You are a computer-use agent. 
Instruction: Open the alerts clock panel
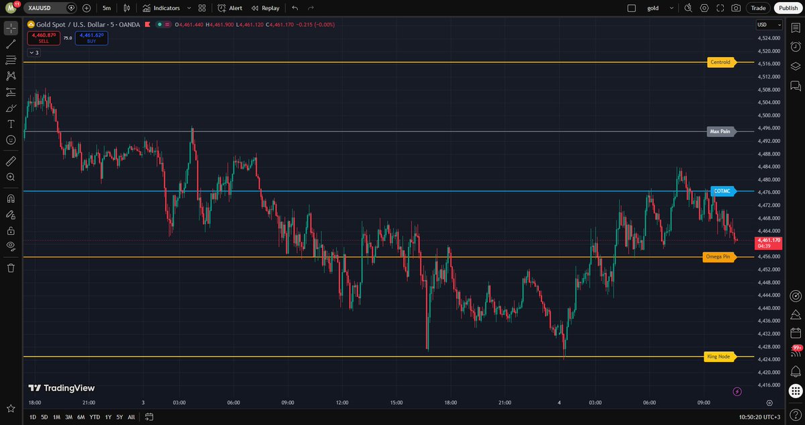tap(796, 47)
